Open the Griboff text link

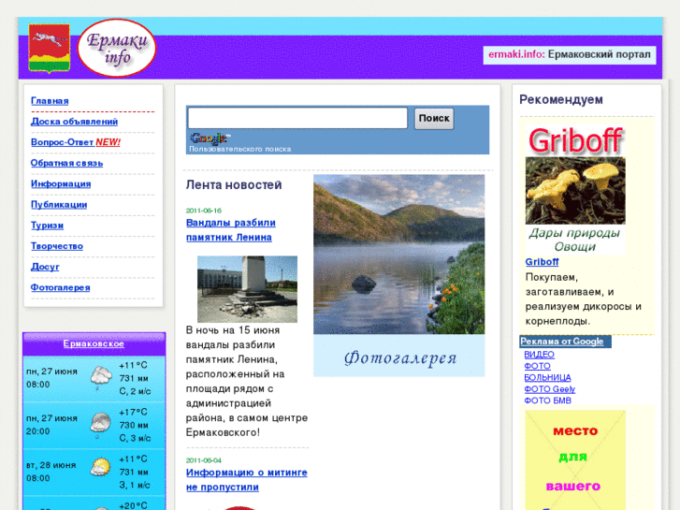(x=542, y=262)
